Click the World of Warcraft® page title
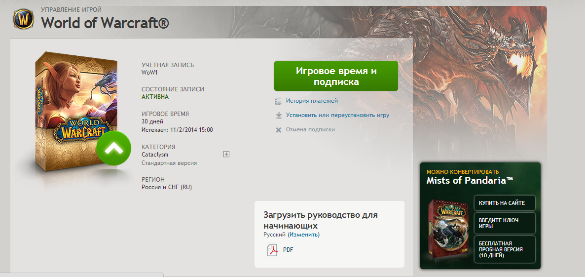Screen dimensions: 585x277 (105, 23)
